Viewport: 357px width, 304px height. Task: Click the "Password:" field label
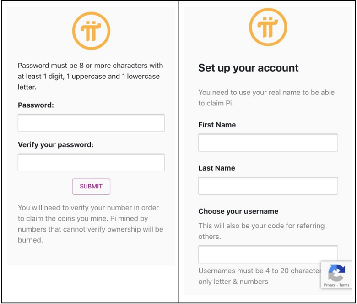coord(36,105)
